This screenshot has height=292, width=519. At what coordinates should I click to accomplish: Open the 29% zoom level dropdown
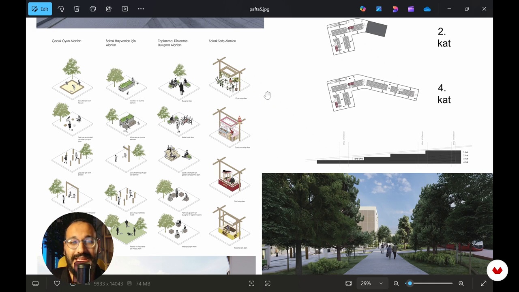click(372, 283)
